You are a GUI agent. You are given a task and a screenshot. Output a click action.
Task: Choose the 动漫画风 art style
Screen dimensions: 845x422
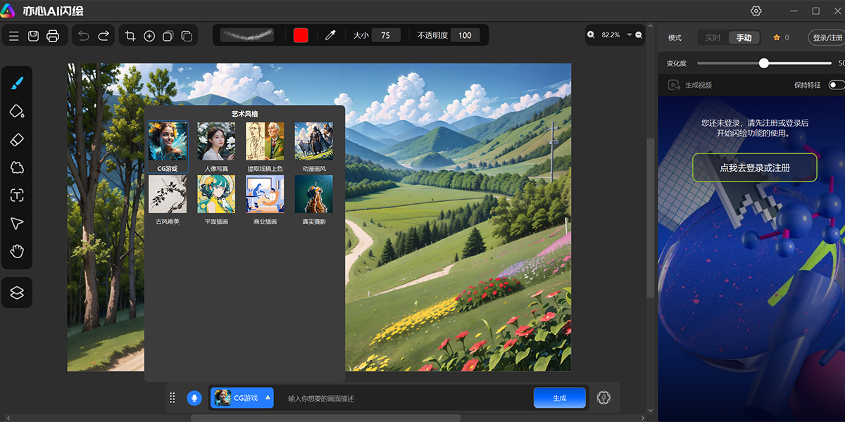pos(314,147)
